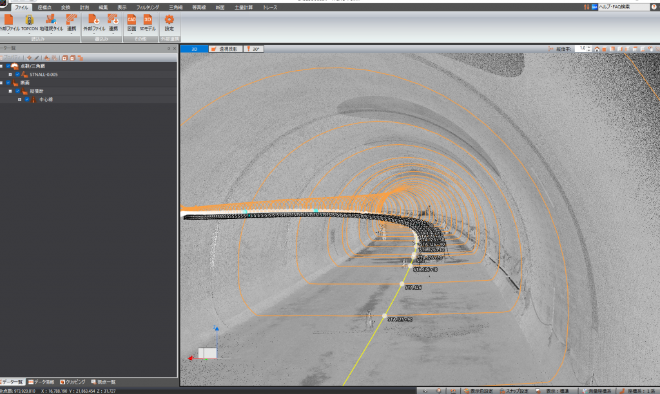This screenshot has height=394, width=660.
Task: Pin the data list panel
Action: (x=168, y=48)
